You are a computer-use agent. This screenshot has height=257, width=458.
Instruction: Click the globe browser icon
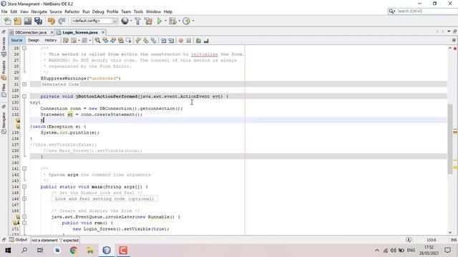click(x=125, y=21)
